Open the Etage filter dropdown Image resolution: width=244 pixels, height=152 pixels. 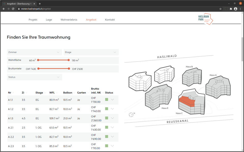91,52
